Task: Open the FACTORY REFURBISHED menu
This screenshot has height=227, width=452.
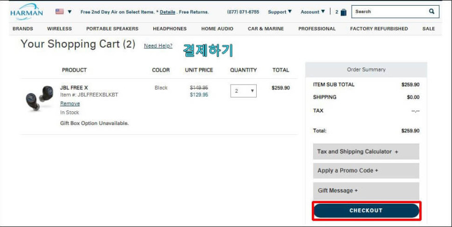Action: click(379, 29)
